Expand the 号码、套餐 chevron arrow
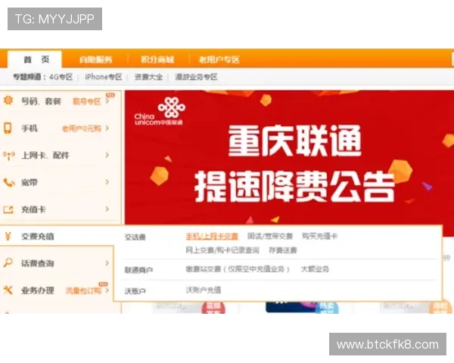The width and height of the screenshot is (454, 363). point(107,101)
